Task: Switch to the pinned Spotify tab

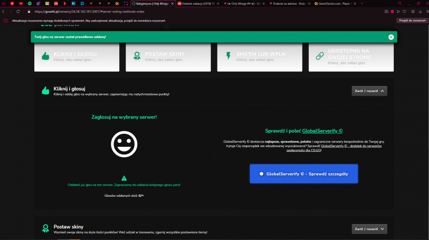Action: click(30, 3)
